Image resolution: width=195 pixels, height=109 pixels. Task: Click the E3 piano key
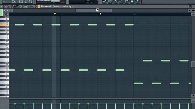[x=4, y=84]
